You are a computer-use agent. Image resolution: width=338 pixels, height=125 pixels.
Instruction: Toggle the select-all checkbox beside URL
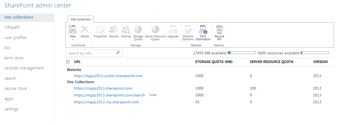(68, 62)
